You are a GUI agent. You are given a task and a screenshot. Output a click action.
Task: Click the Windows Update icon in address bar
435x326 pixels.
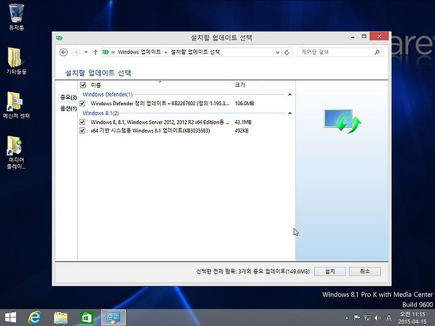coord(106,52)
